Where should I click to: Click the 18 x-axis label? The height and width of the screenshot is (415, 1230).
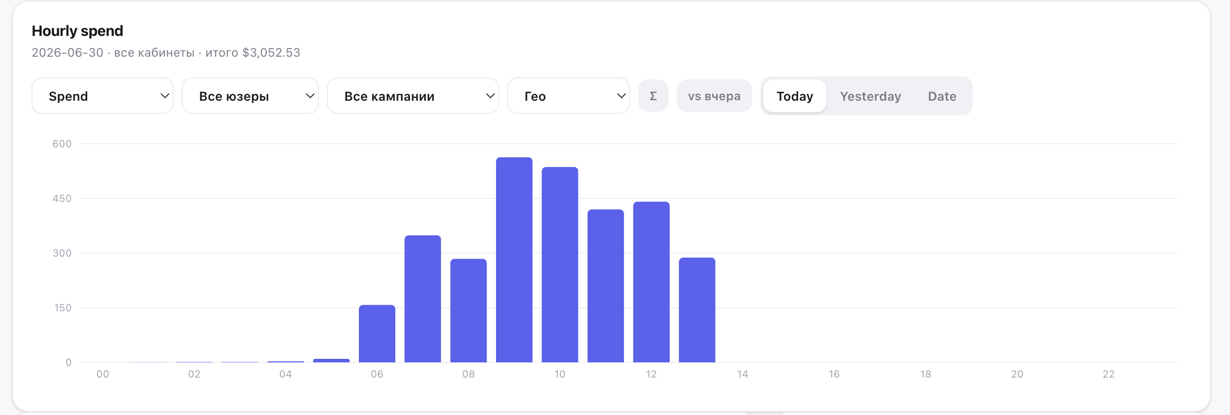(x=926, y=374)
